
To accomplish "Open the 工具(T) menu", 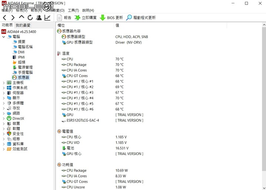I will tap(73, 10).
